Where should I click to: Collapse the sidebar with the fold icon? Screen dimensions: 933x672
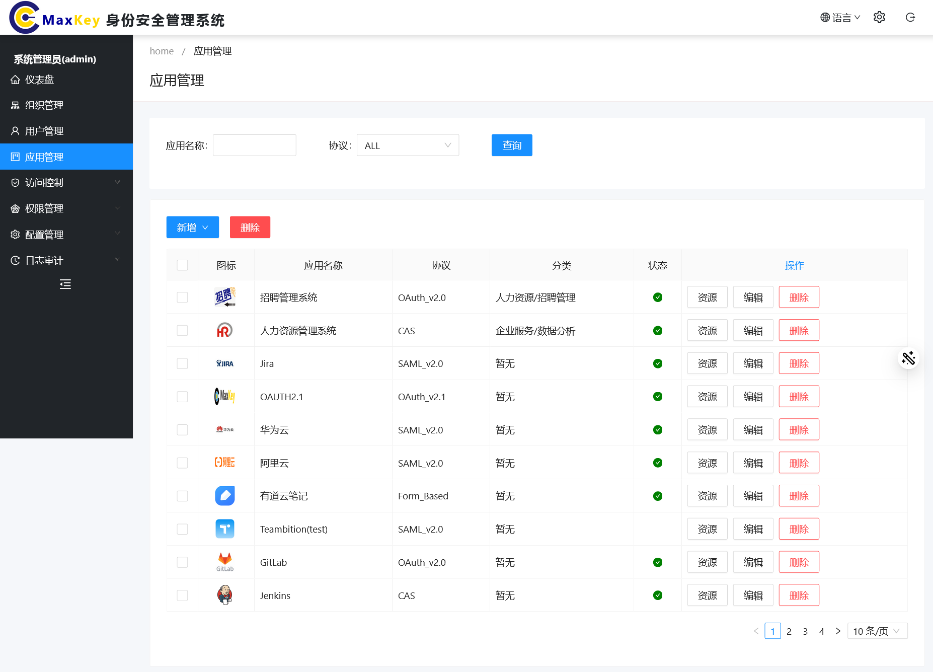65,284
